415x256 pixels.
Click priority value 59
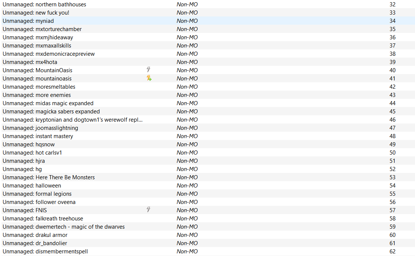coord(393,226)
